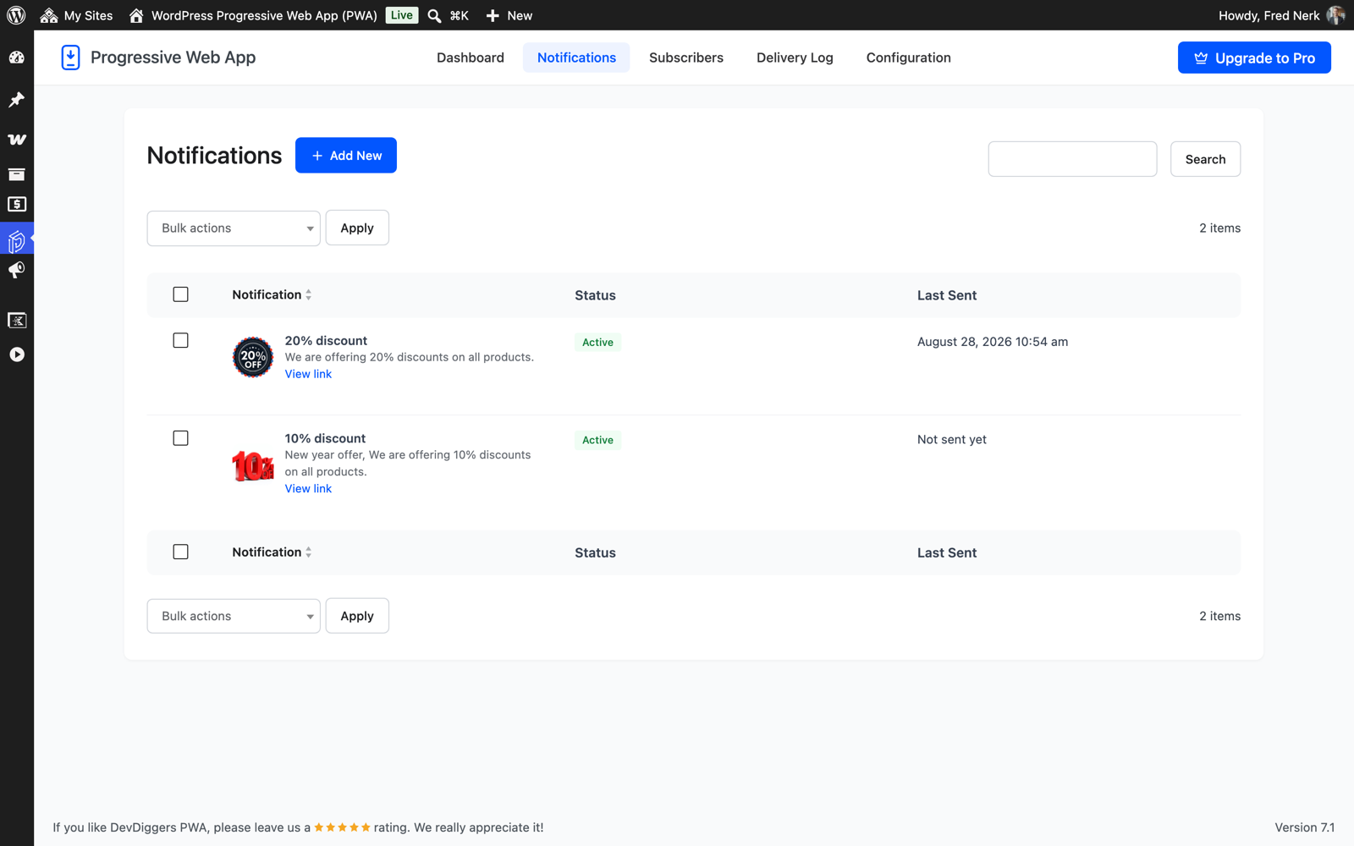Open the Marketing megaphone icon in sidebar
The image size is (1354, 846).
coord(17,270)
